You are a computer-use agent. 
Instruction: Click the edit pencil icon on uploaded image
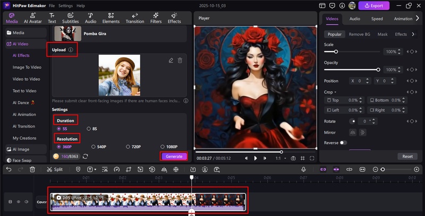coord(171,61)
